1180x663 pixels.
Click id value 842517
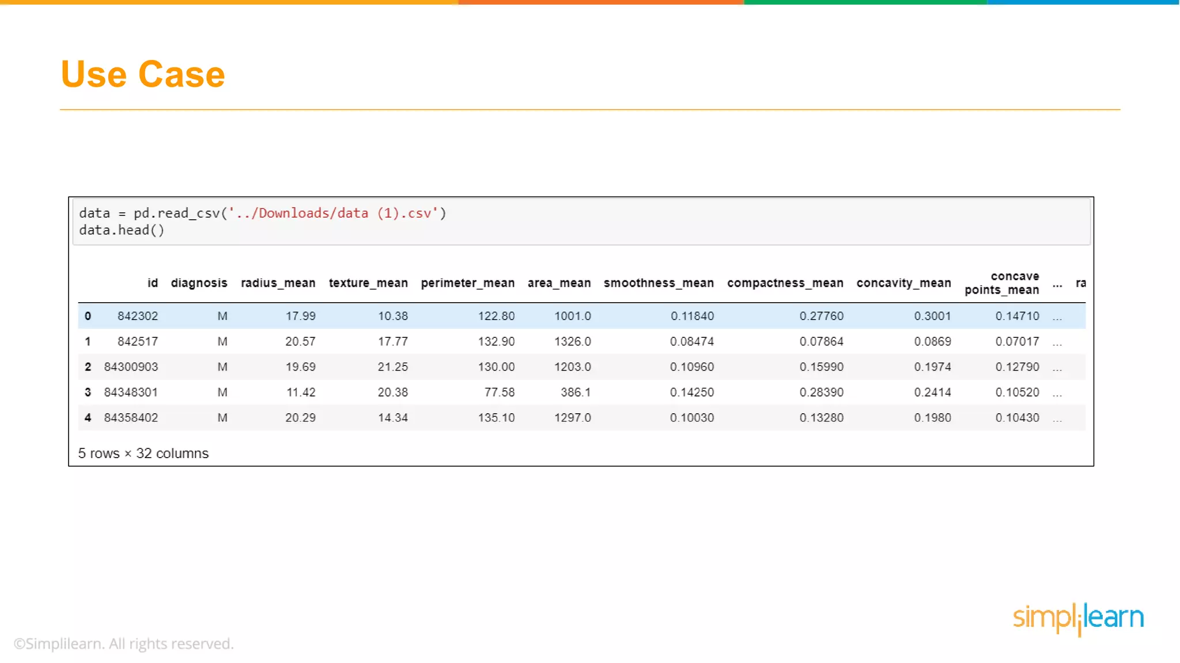[138, 341]
